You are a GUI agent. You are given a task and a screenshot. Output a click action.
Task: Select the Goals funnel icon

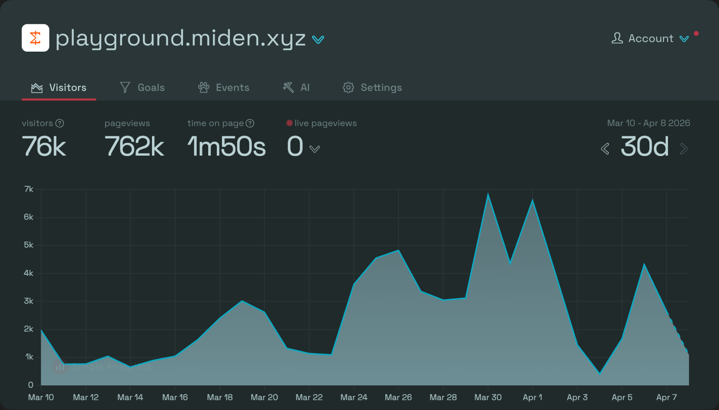click(x=125, y=87)
